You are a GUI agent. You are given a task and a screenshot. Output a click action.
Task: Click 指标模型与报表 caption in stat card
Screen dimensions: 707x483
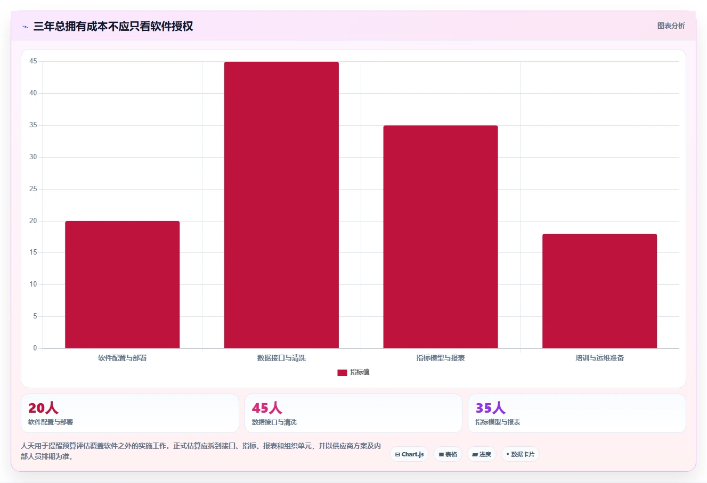tap(498, 422)
